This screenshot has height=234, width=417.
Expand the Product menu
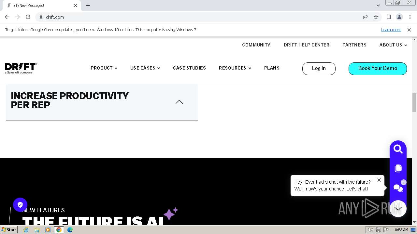click(104, 68)
